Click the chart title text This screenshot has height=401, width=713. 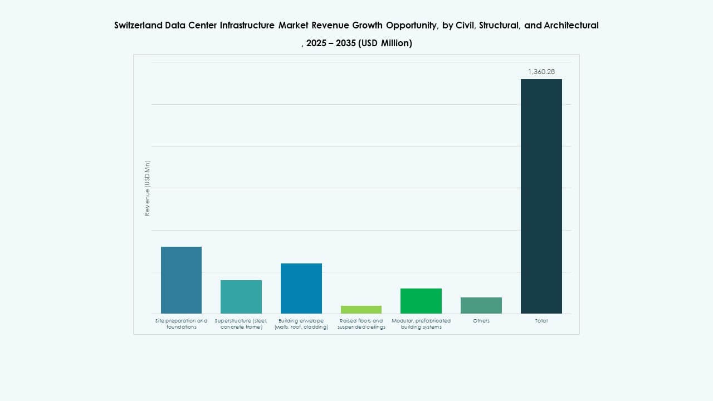pyautogui.click(x=356, y=25)
